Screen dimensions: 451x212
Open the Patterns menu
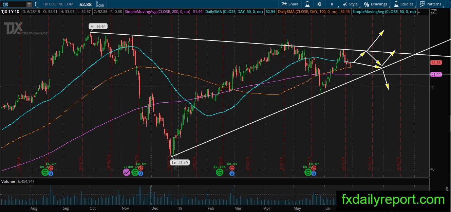(x=431, y=4)
